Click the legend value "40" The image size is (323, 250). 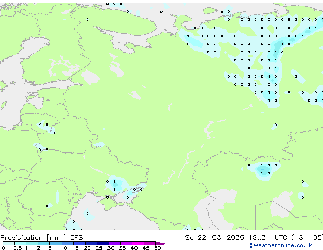click(x=134, y=248)
